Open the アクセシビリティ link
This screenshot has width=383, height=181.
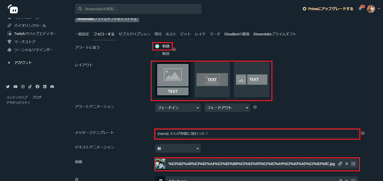tap(18, 103)
